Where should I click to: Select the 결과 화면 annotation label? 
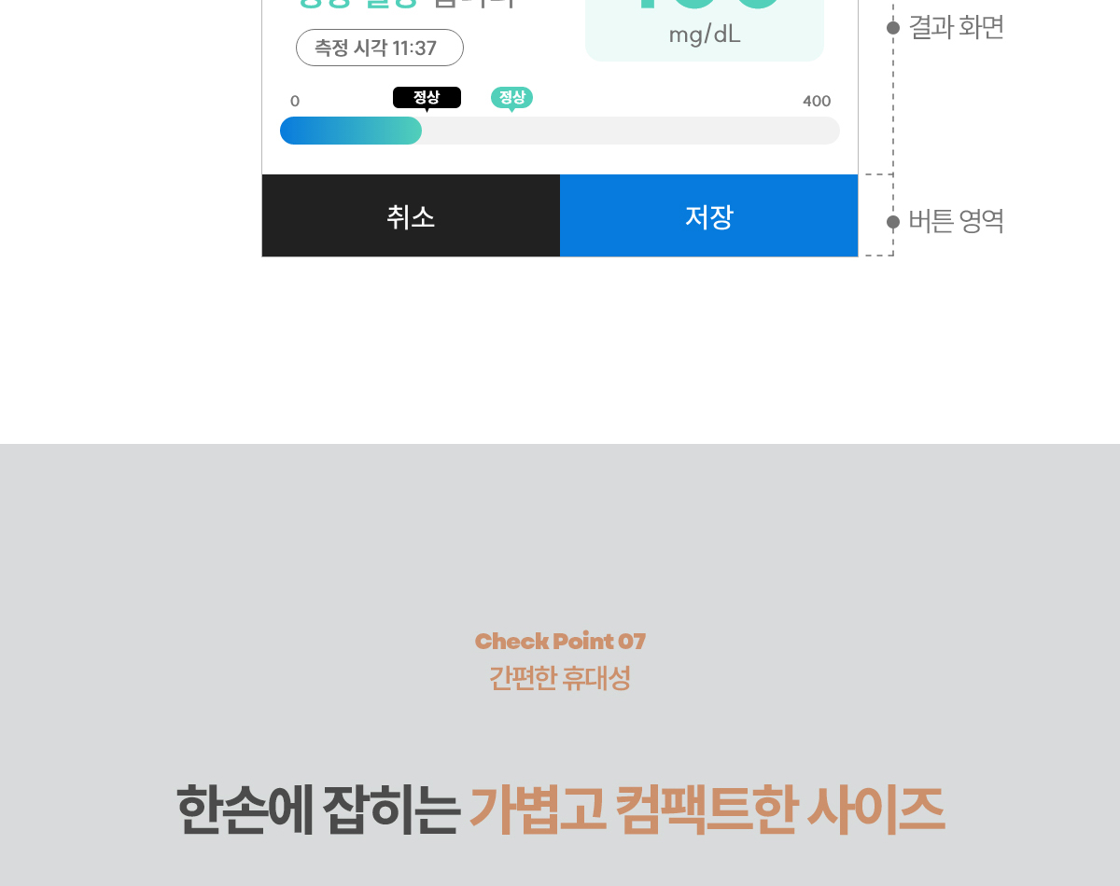click(x=957, y=28)
